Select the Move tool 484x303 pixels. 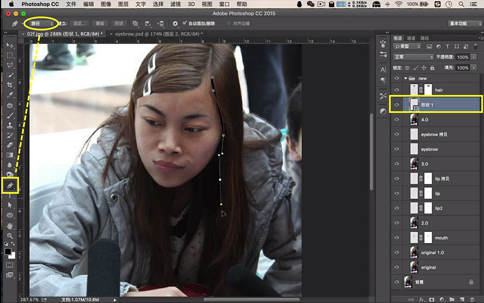coord(10,45)
